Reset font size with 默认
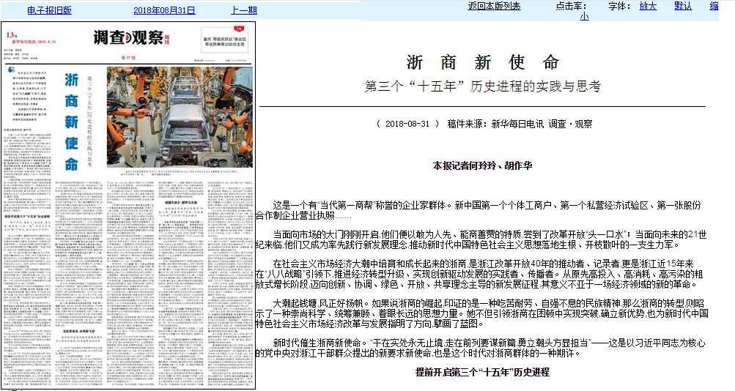 coord(682,6)
